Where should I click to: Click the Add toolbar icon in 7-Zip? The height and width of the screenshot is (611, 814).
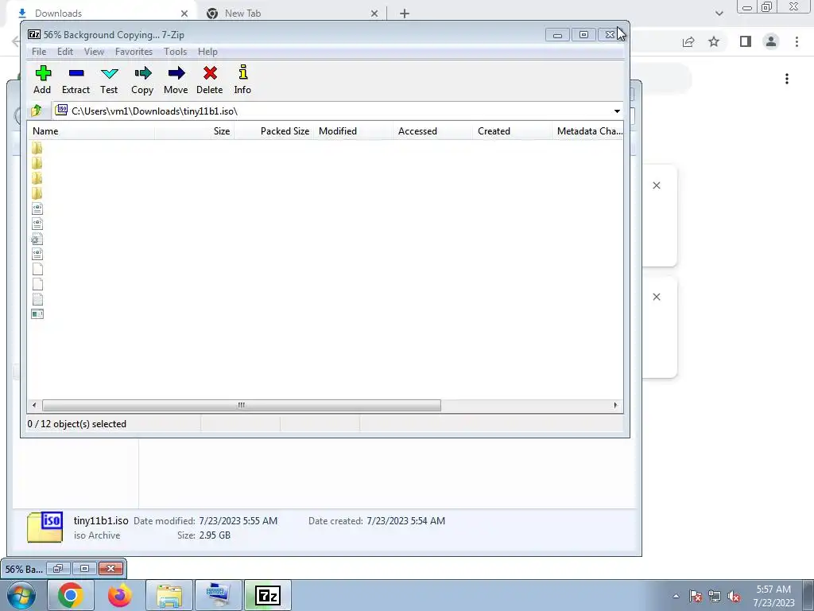43,80
